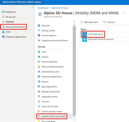This screenshot has width=129, height=122.
Task: Open Groups under Manage
Action: 45,57
